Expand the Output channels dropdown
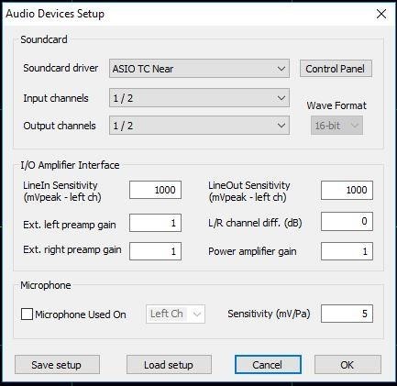The width and height of the screenshot is (397, 386). tap(199, 126)
